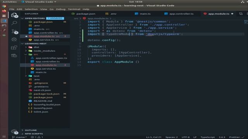Screen dimensions: 248x139
Task: Expand the node_modules folder
Action: pos(26,51)
